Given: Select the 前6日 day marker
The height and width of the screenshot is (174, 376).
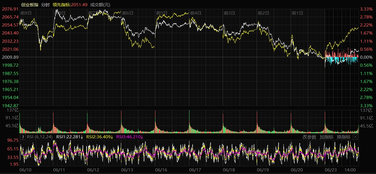Looking at the screenshot, I should coord(128,13).
